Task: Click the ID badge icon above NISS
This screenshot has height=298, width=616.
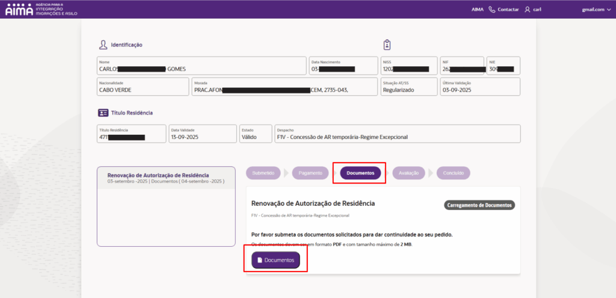Action: [387, 45]
